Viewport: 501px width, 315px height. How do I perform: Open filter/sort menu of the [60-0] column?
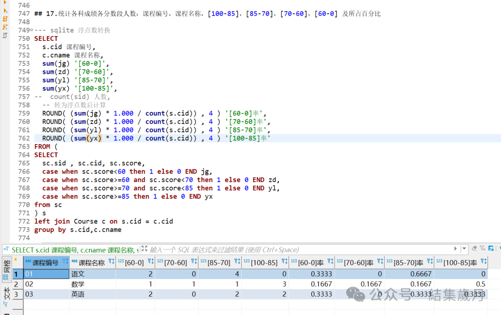coord(150,262)
